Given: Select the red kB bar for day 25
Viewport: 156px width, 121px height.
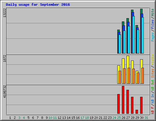Looking at the screenshot, I should pyautogui.click(x=119, y=104).
